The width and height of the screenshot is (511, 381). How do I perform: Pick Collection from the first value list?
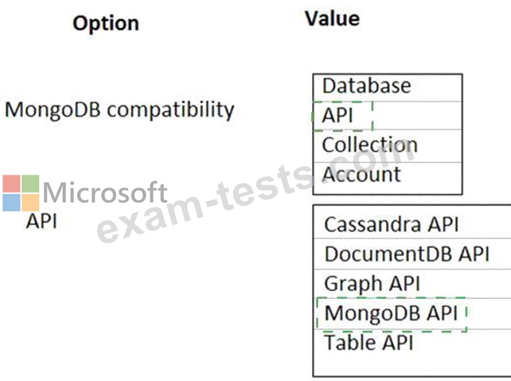(387, 146)
